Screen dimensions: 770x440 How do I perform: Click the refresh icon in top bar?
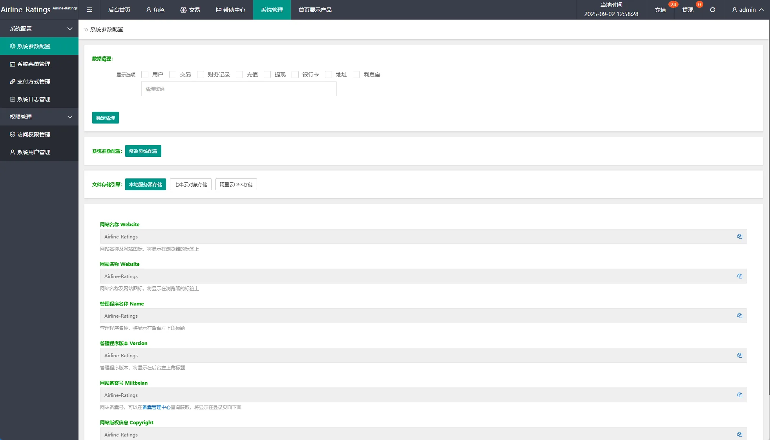pyautogui.click(x=712, y=10)
